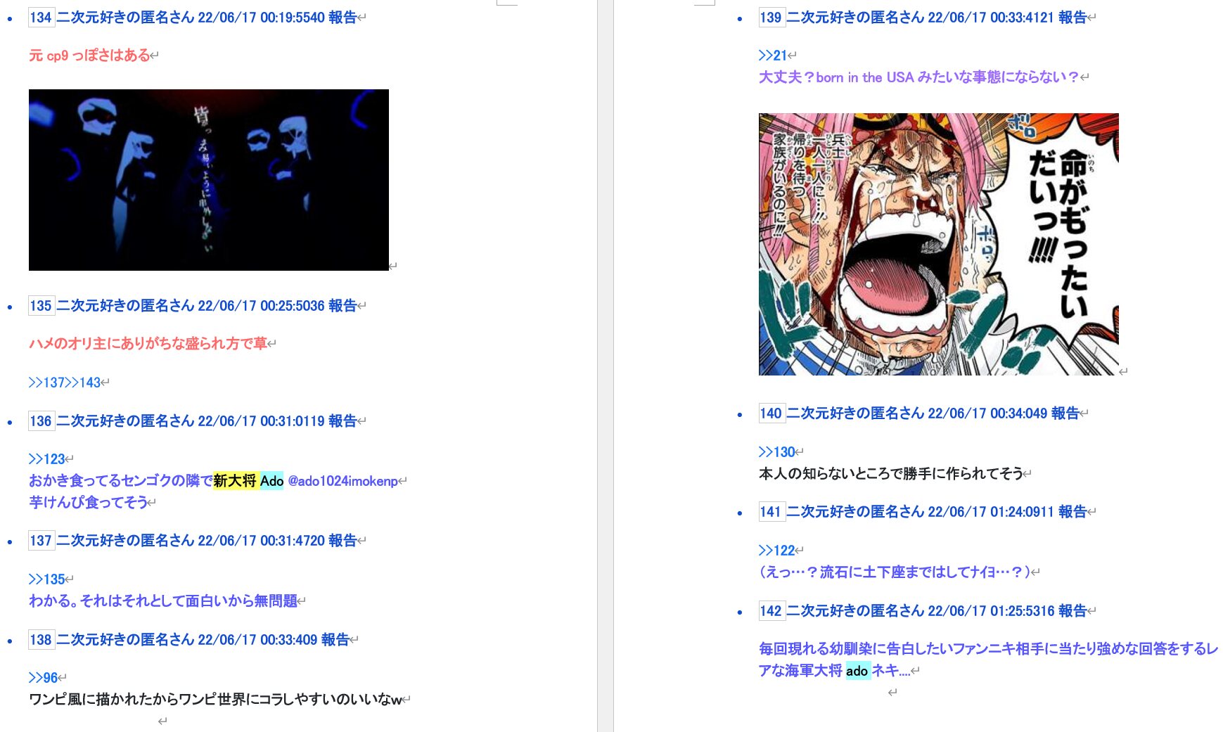
Task: Click post number 141 box
Action: coord(771,512)
